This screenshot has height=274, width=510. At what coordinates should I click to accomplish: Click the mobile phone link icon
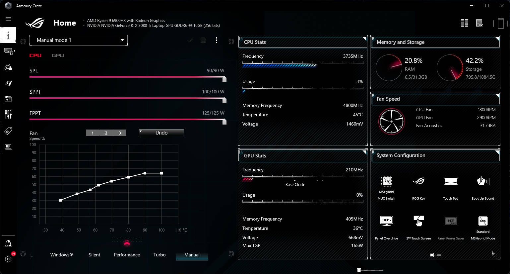[501, 23]
